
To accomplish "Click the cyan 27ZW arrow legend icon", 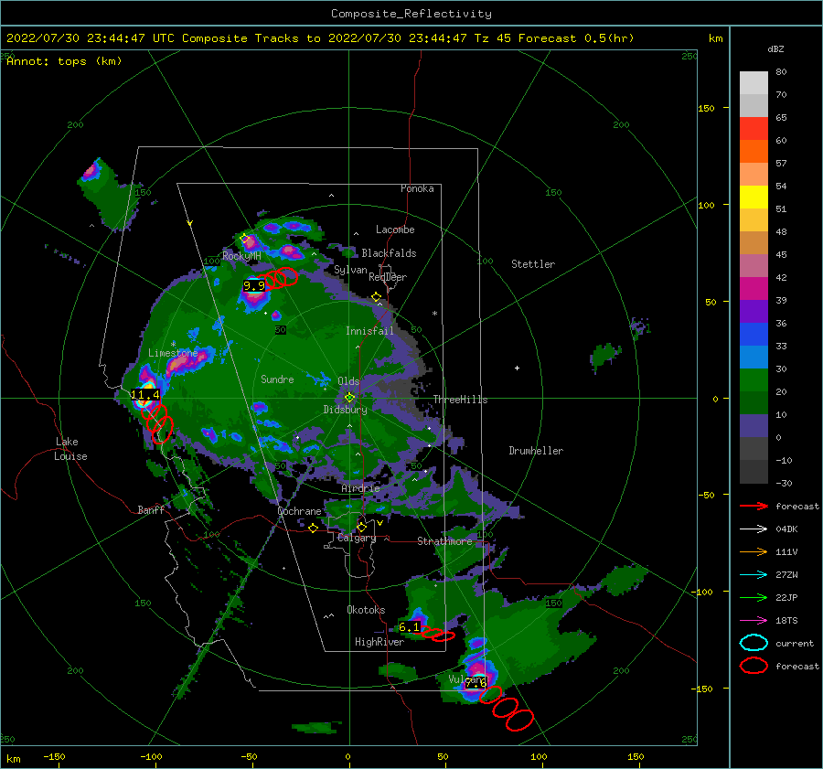I will click(754, 575).
